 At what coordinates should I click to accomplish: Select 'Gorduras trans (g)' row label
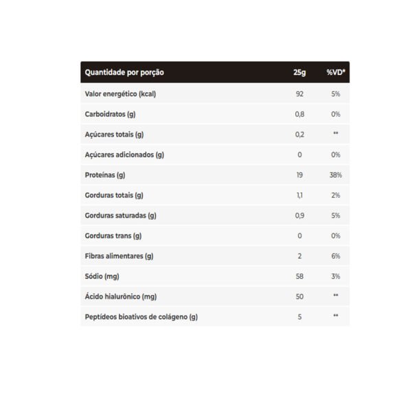tap(113, 236)
